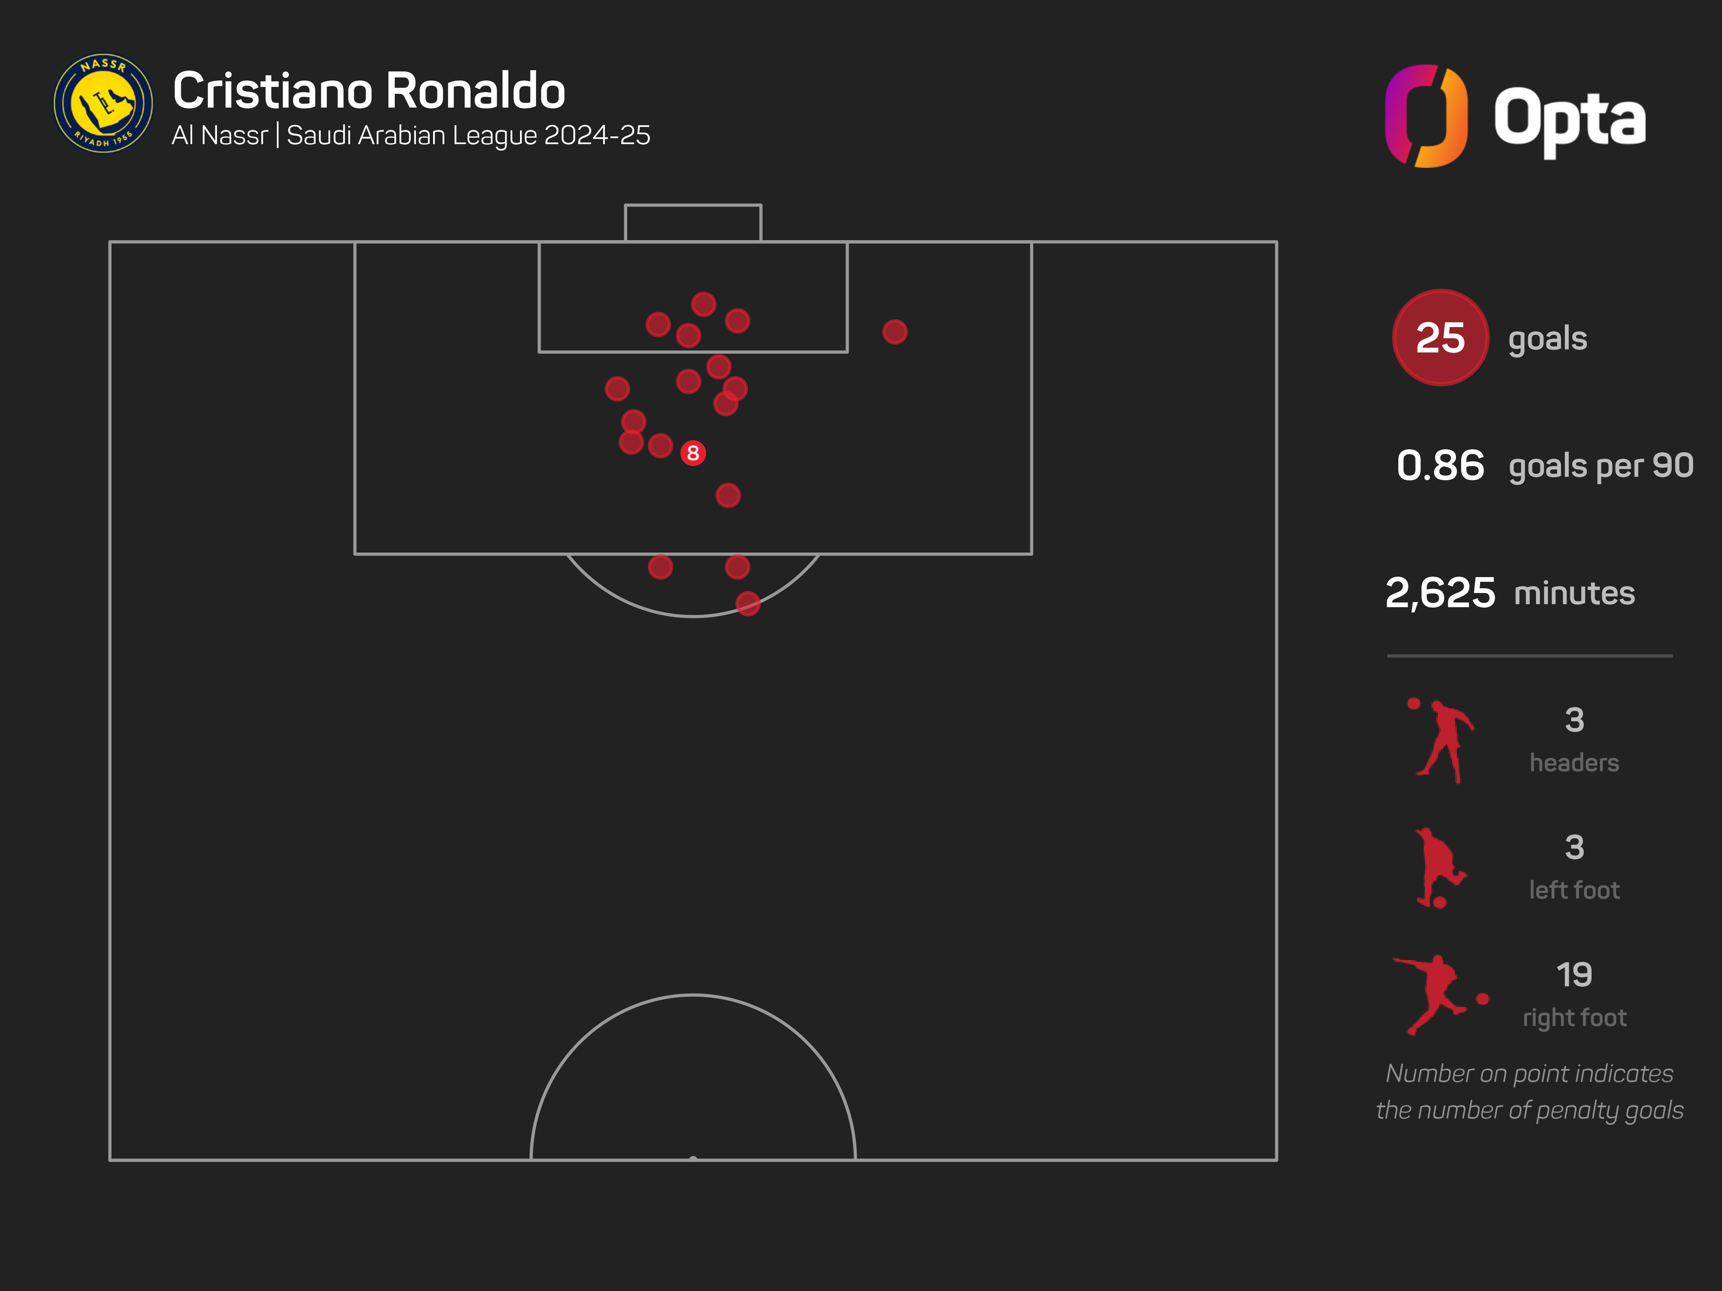The height and width of the screenshot is (1291, 1722).
Task: Click the 0.86 goals per 90 stat
Action: 1545,465
